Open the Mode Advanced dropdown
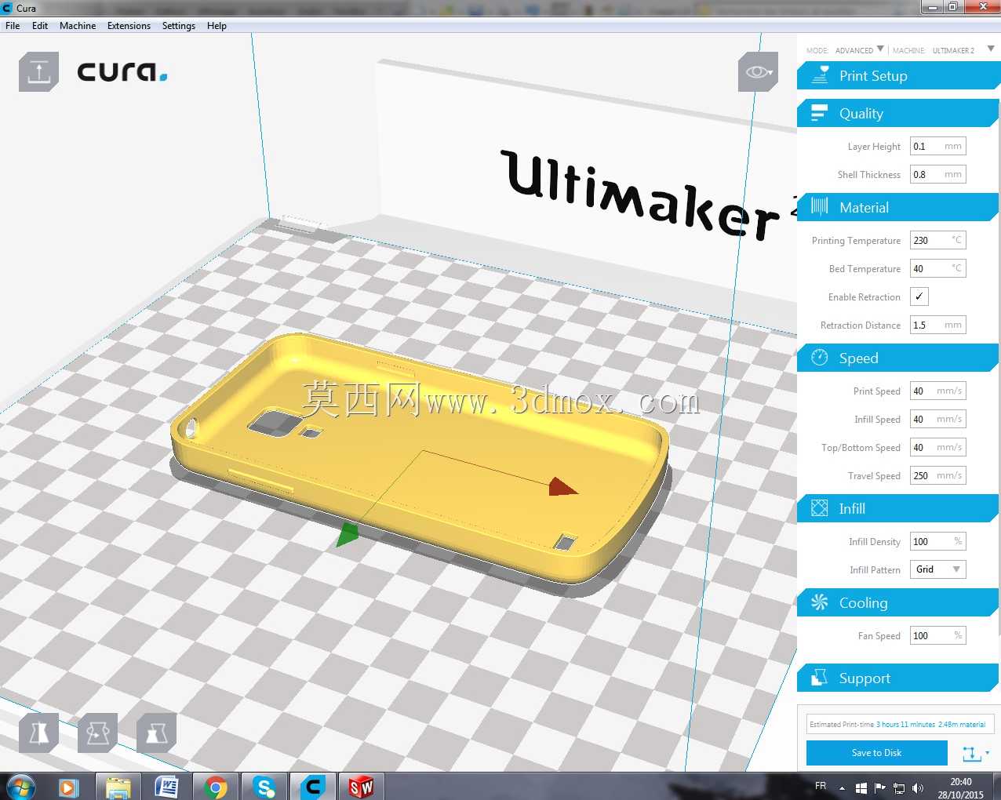The image size is (1001, 800). coord(860,50)
